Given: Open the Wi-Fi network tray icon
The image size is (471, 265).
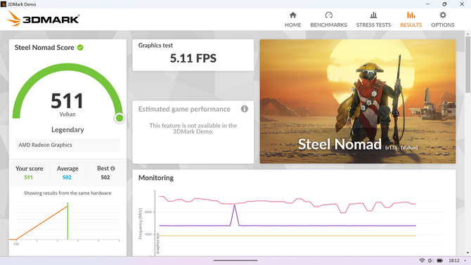Looking at the screenshot, I should point(422,260).
